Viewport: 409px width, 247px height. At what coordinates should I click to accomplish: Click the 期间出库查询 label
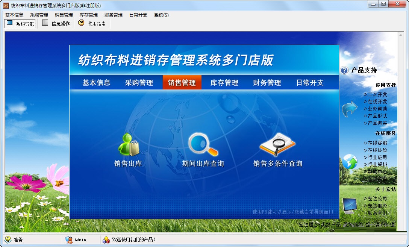point(203,164)
